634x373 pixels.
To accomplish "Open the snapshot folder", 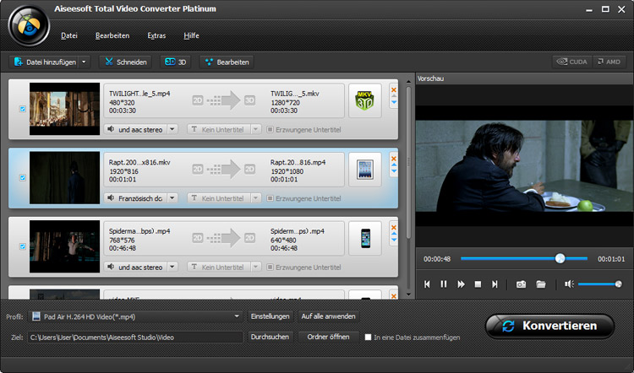I will pos(541,284).
